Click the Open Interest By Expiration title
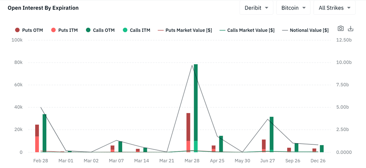Image resolution: width=366 pixels, height=168 pixels. click(43, 8)
